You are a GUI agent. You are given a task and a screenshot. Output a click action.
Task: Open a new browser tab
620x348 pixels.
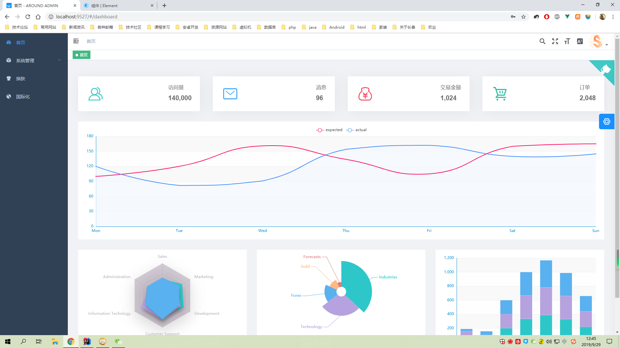click(164, 5)
